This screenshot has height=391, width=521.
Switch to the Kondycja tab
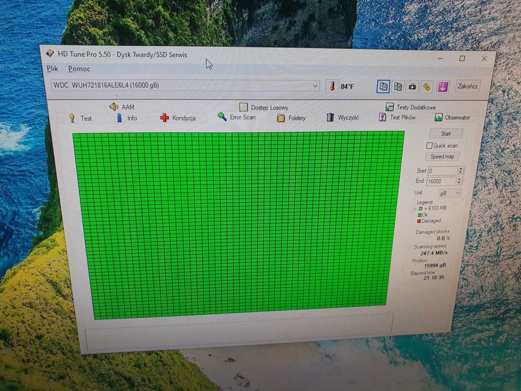178,118
